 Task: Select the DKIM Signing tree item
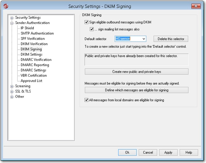pos(31,49)
